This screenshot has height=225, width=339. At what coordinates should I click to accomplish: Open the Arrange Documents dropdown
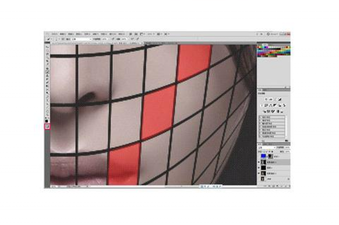point(159,34)
